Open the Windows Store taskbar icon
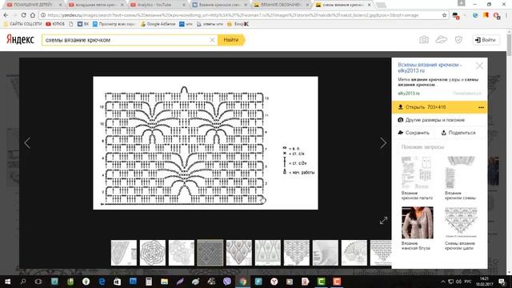This screenshot has height=288, width=512. (118, 282)
